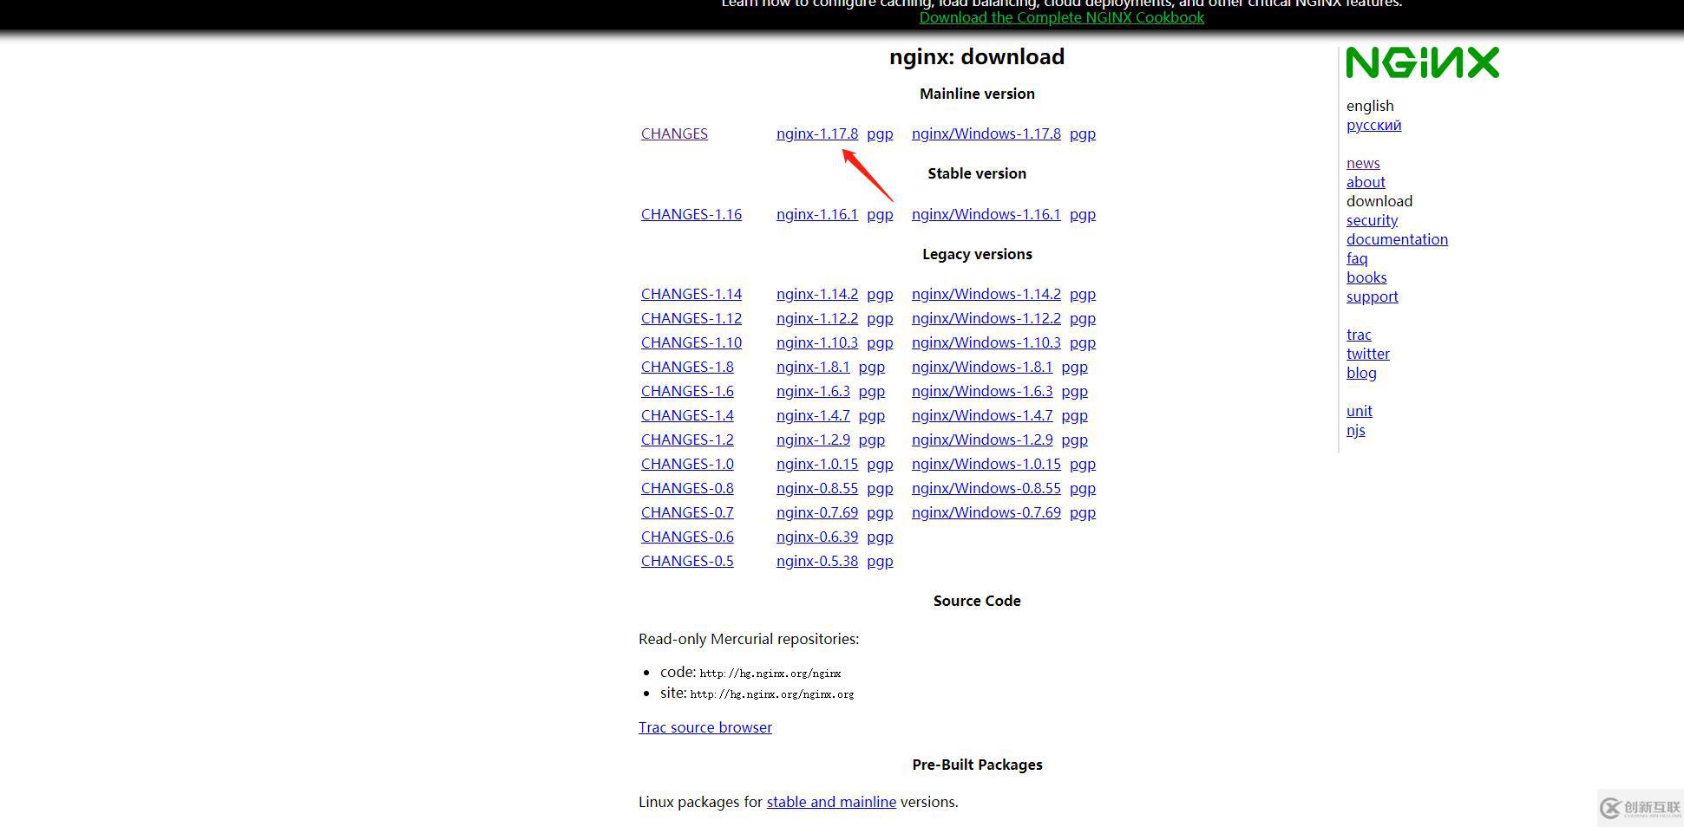Download nginx/Windows-1.10.3
1684x827 pixels.
click(x=986, y=342)
